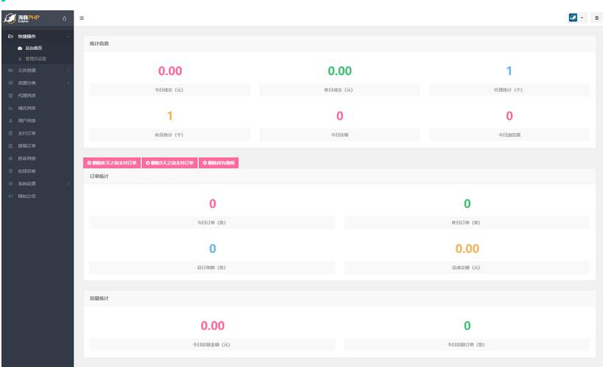Viewport: 603px width, 367px height.
Task: Collapse the 快捷操作 sidebar section
Action: 37,36
